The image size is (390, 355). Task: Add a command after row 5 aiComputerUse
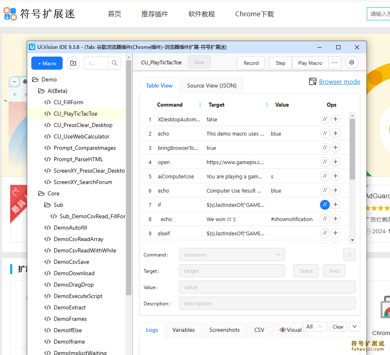tap(336, 176)
